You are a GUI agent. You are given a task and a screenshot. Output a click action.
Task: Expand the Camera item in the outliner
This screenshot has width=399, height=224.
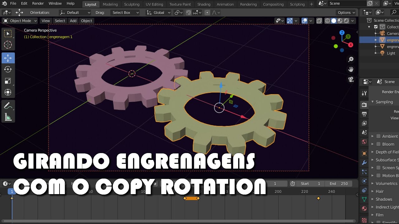pyautogui.click(x=376, y=34)
